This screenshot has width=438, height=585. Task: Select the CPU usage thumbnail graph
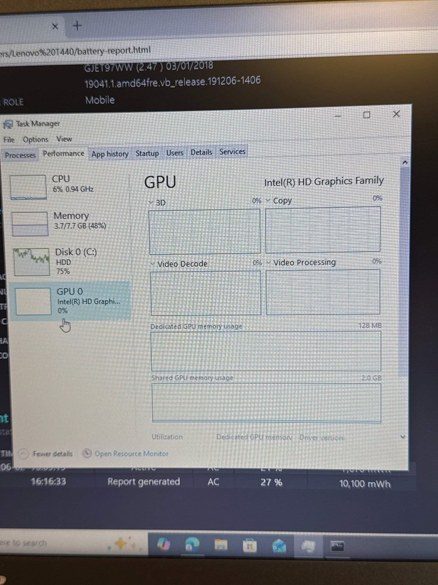click(x=28, y=187)
